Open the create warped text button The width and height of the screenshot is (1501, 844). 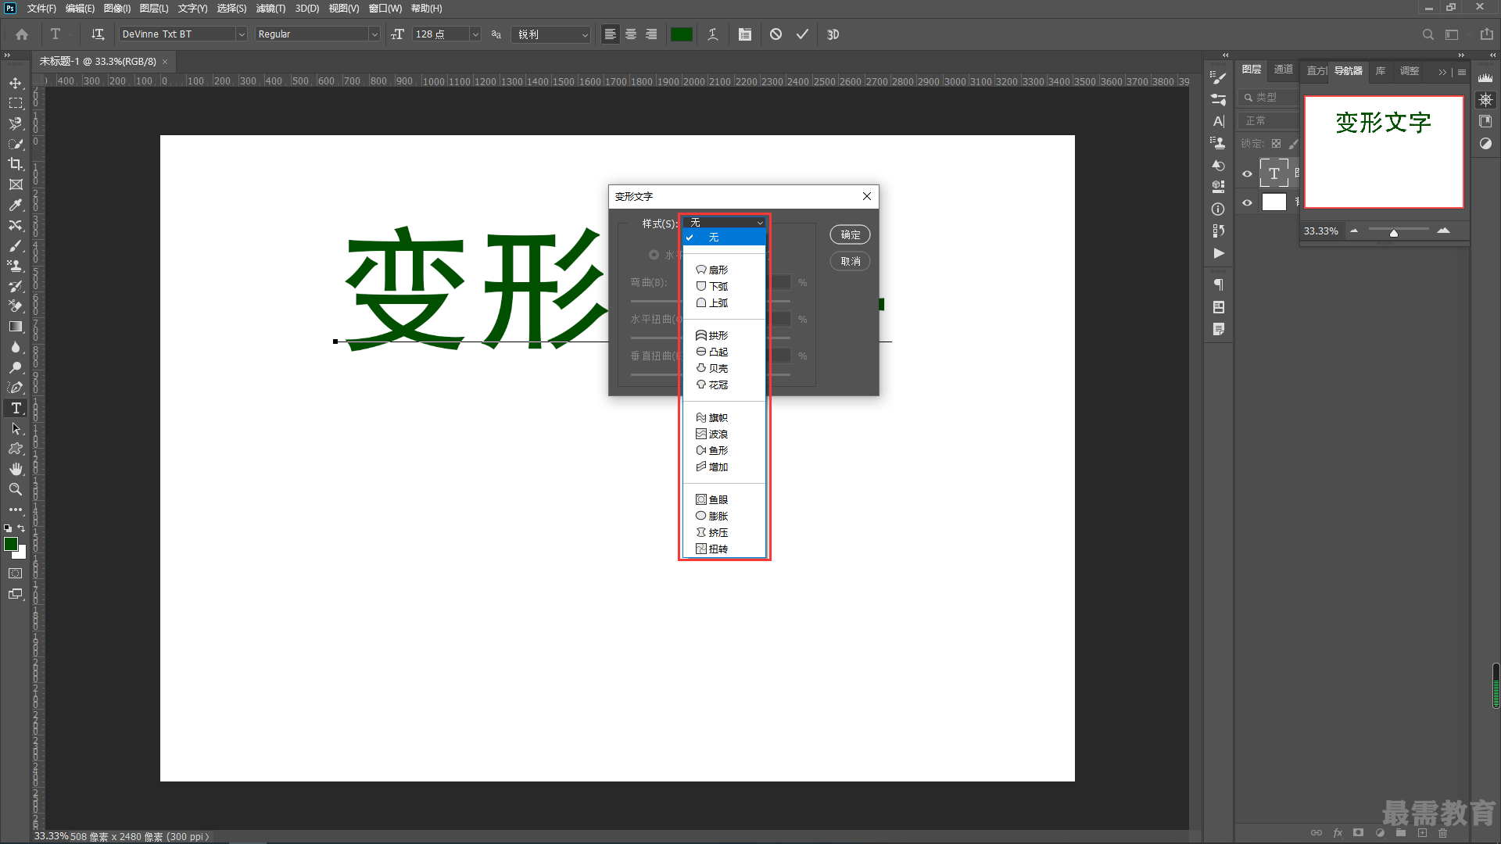point(713,34)
